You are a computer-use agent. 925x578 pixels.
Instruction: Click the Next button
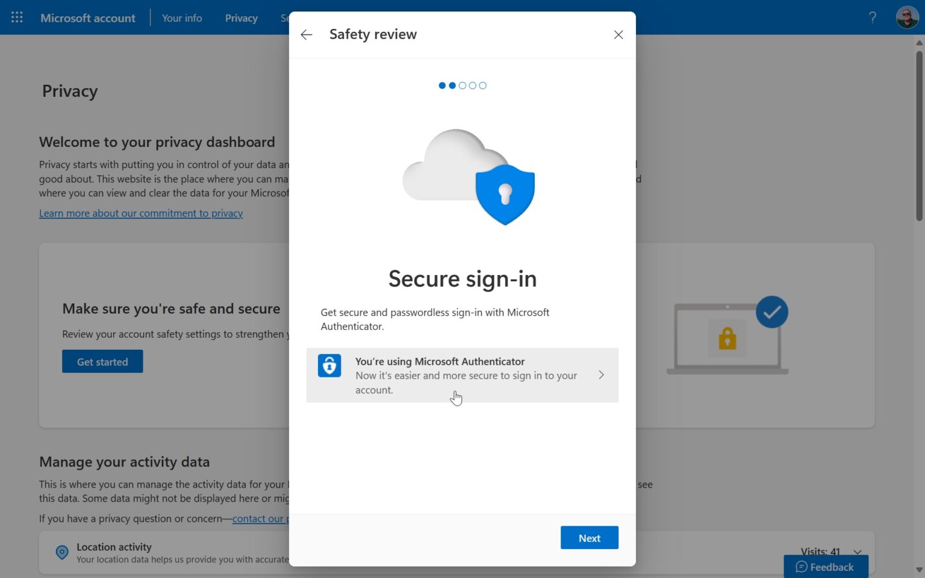(589, 538)
